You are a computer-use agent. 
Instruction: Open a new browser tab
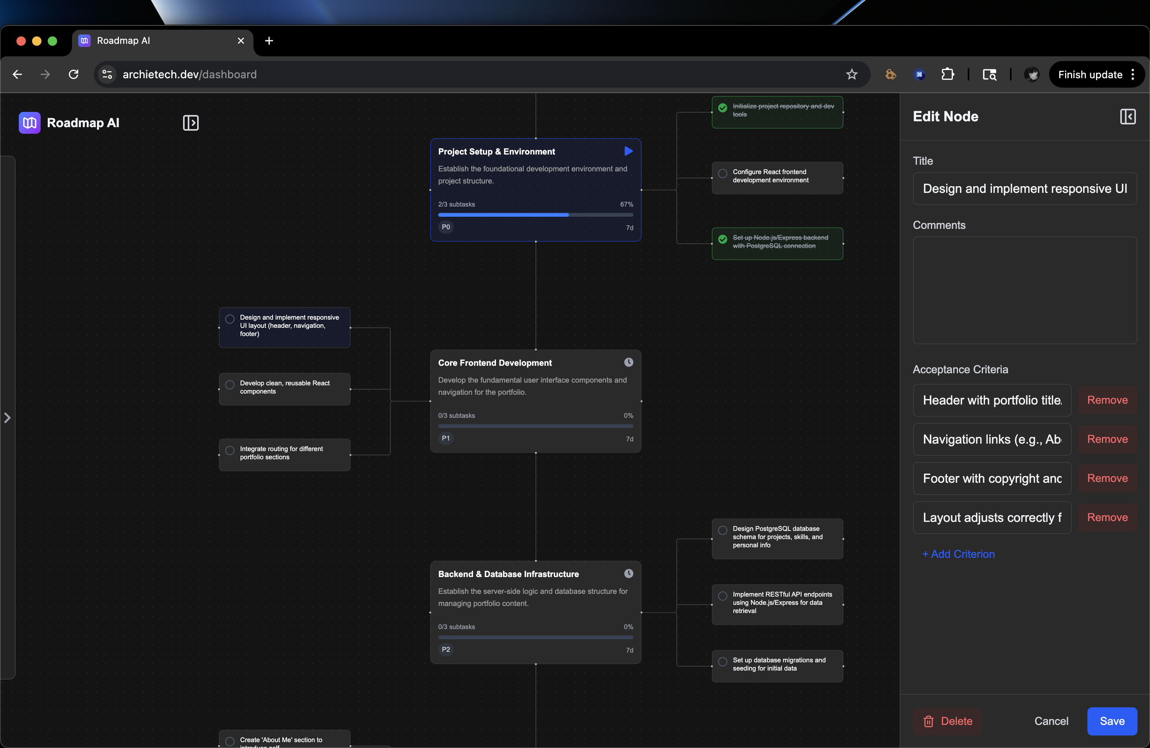pos(269,41)
